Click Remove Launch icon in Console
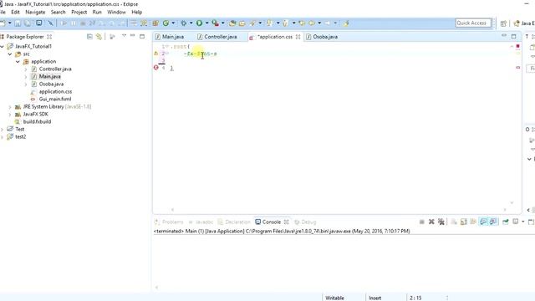 (431, 222)
